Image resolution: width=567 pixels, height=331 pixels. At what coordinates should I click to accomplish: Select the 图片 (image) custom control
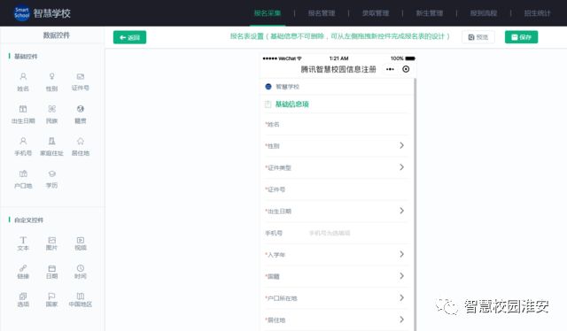coord(51,243)
